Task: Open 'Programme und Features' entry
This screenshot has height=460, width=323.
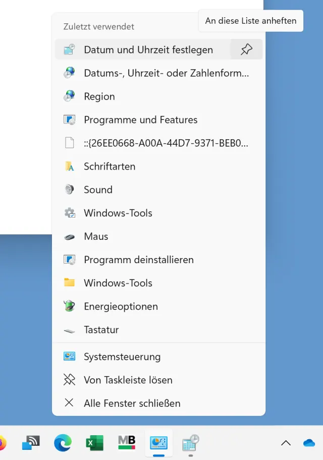Action: 140,120
